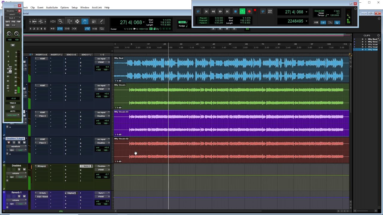
Task: Toggle SAFE on the send fader window
Action: point(8,22)
